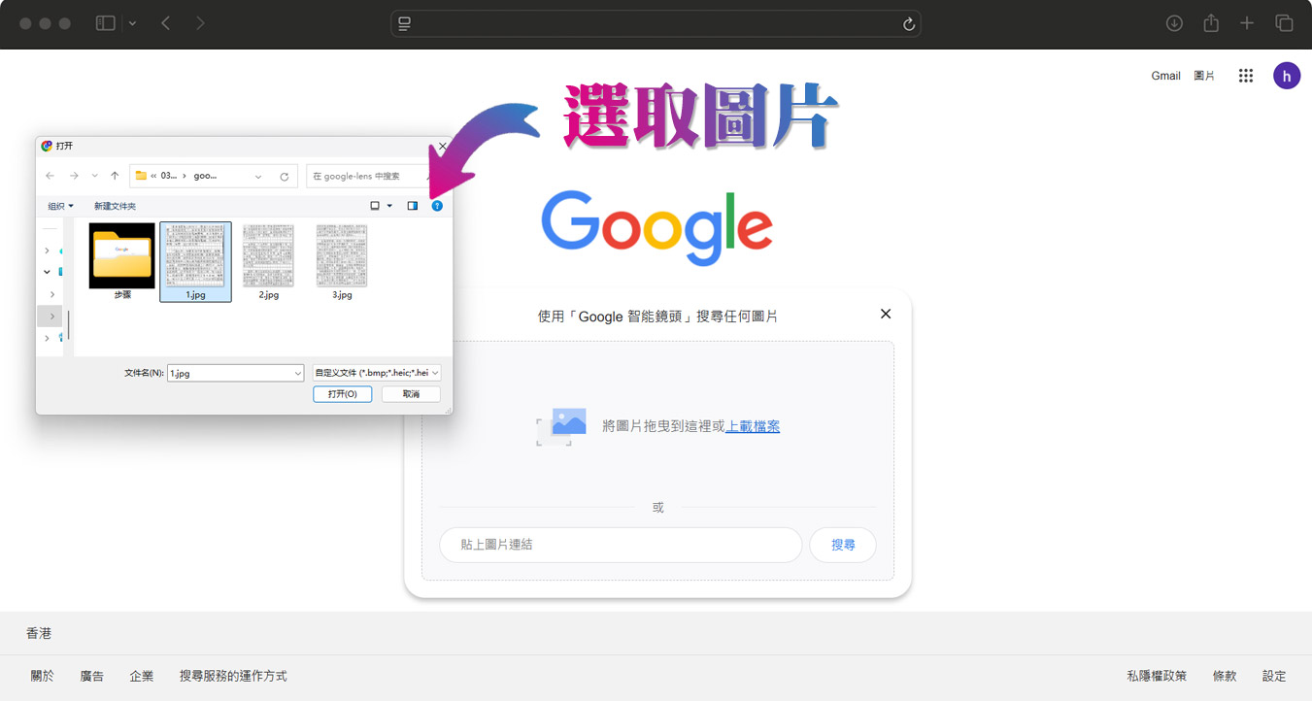The image size is (1312, 701).
Task: Click the navigation pane scrollbar in dialog
Action: point(68,324)
